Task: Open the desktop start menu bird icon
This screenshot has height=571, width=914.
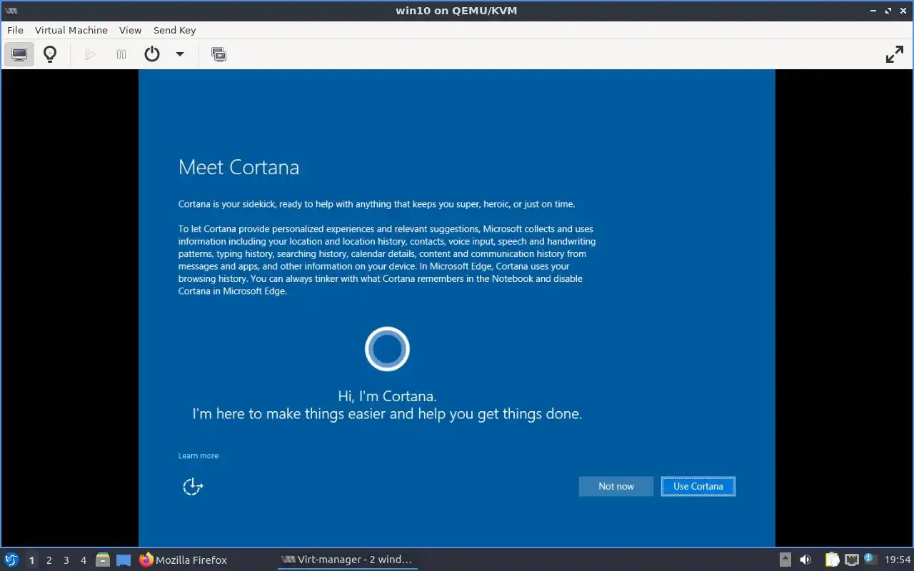Action: pos(11,560)
